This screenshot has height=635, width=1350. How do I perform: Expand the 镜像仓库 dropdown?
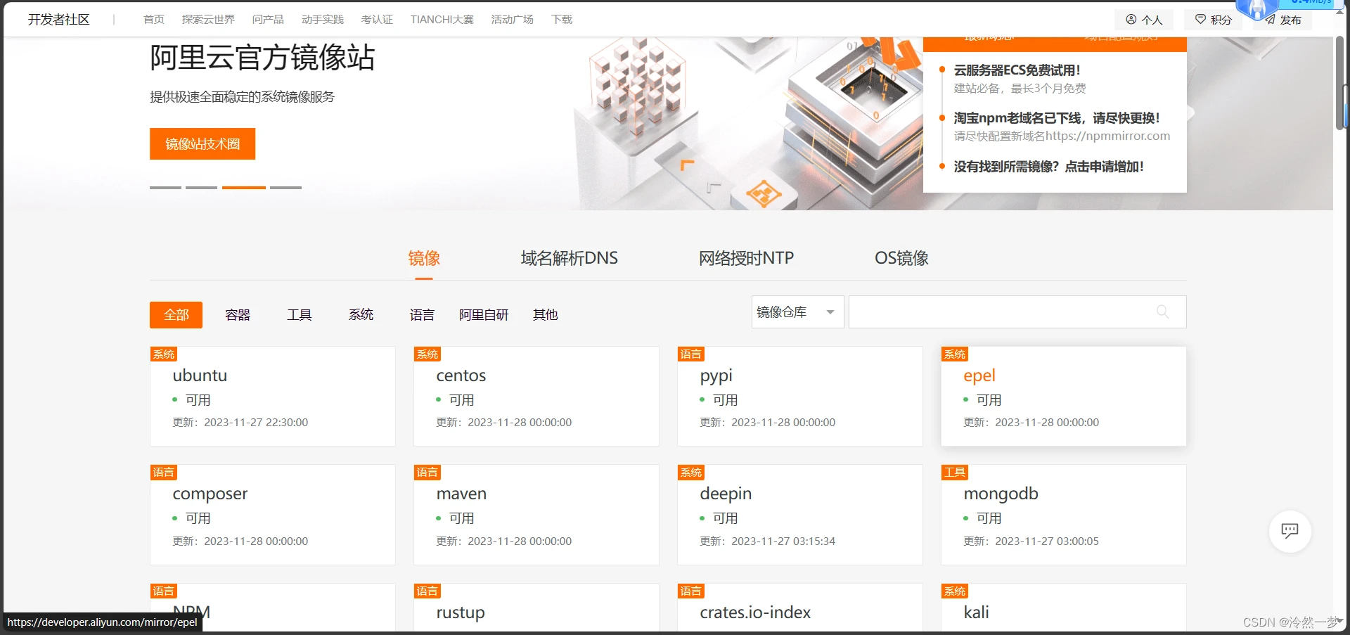click(797, 312)
